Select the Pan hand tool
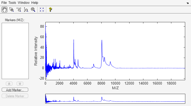 [x=4, y=10]
